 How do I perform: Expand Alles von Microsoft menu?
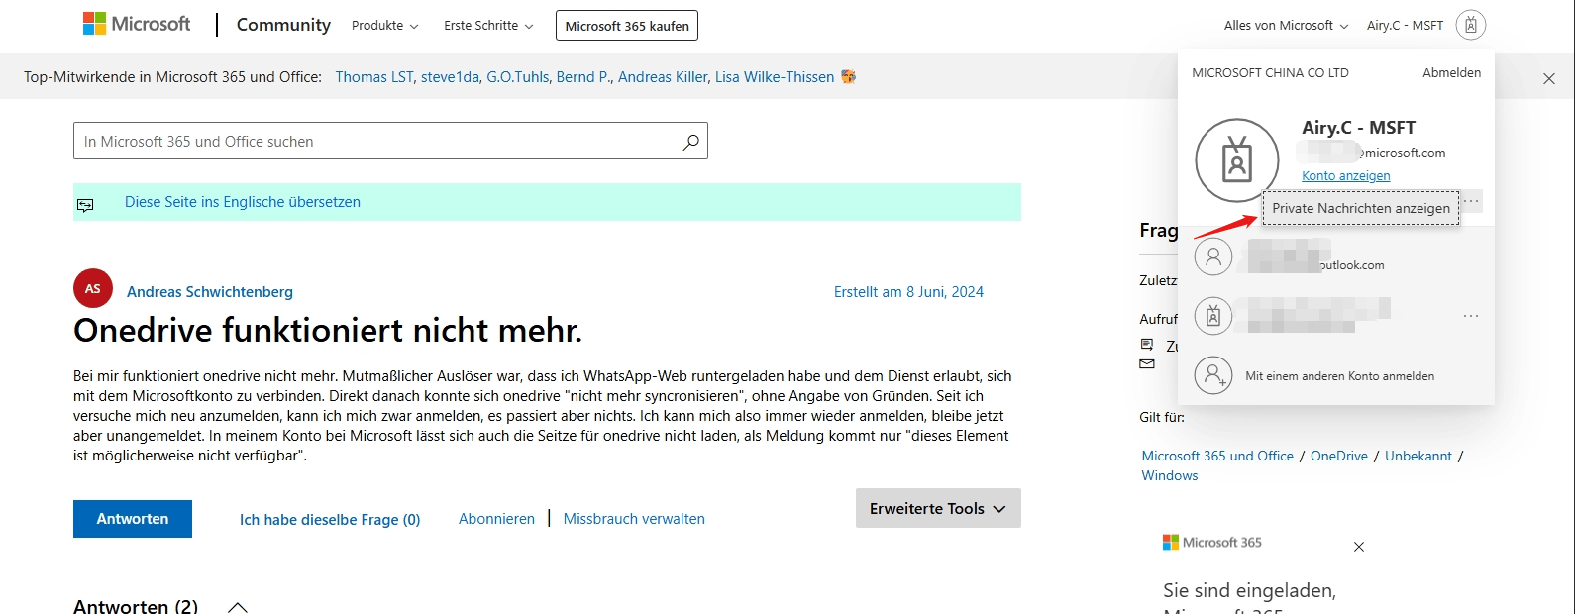(1286, 26)
